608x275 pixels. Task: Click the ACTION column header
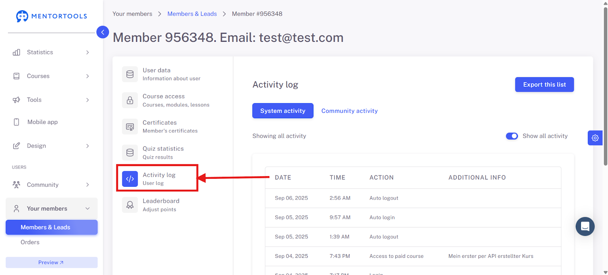click(x=382, y=178)
